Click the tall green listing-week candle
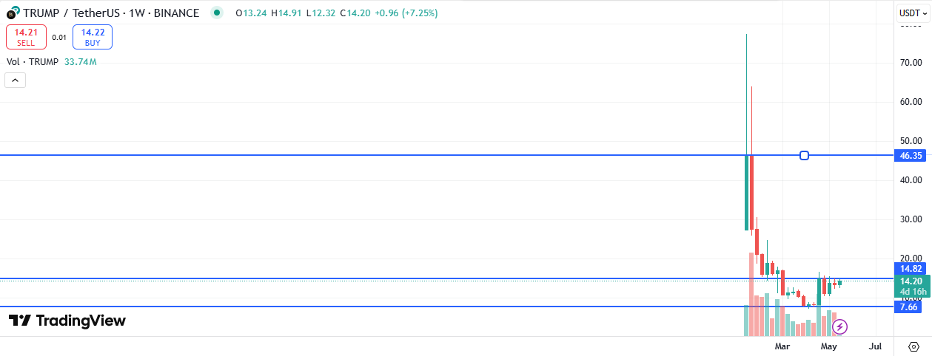Image resolution: width=932 pixels, height=356 pixels. click(x=746, y=193)
